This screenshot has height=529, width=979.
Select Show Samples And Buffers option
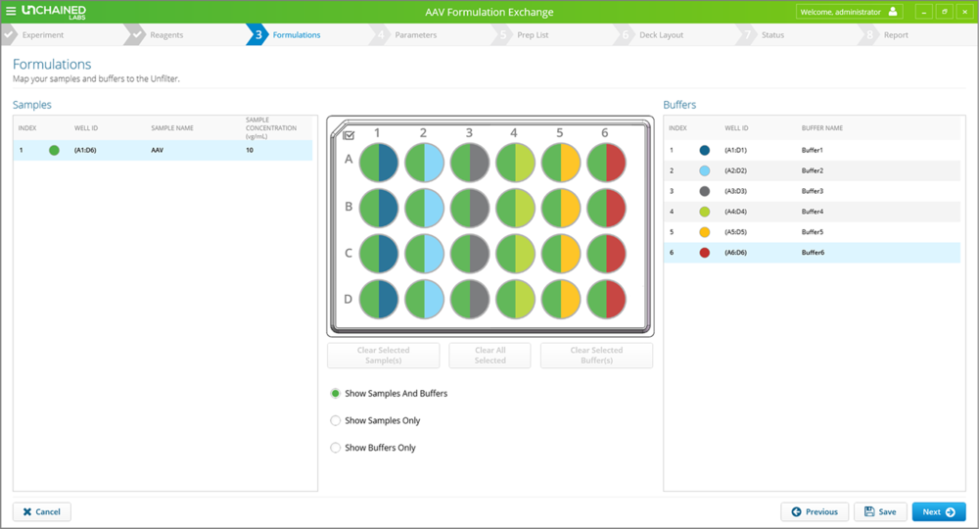[x=336, y=394]
